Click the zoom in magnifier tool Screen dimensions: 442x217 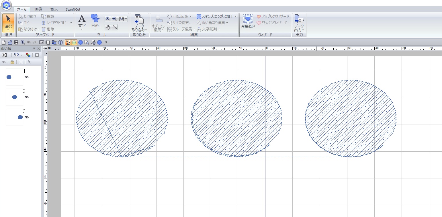[x=108, y=19]
